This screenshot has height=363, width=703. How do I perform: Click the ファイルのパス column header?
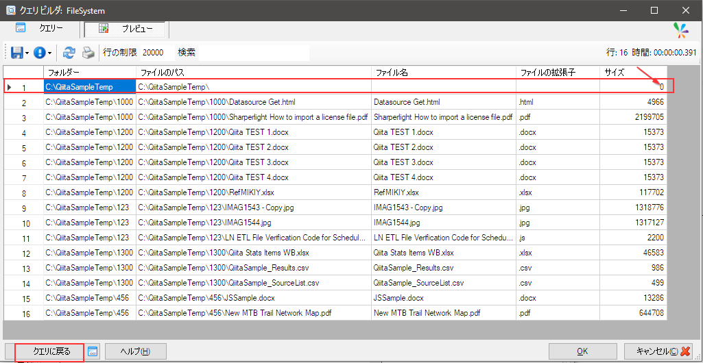tap(254, 73)
